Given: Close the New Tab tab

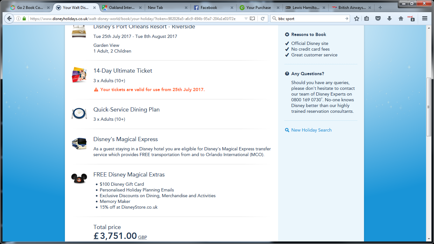Looking at the screenshot, I should coord(186,8).
